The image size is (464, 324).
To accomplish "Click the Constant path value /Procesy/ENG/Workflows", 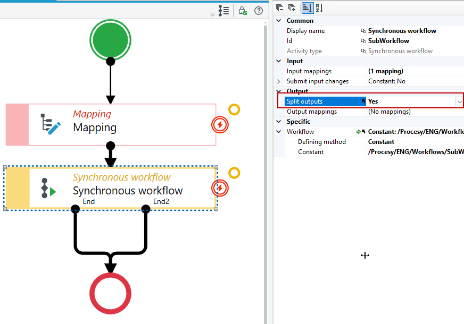I will 416,152.
